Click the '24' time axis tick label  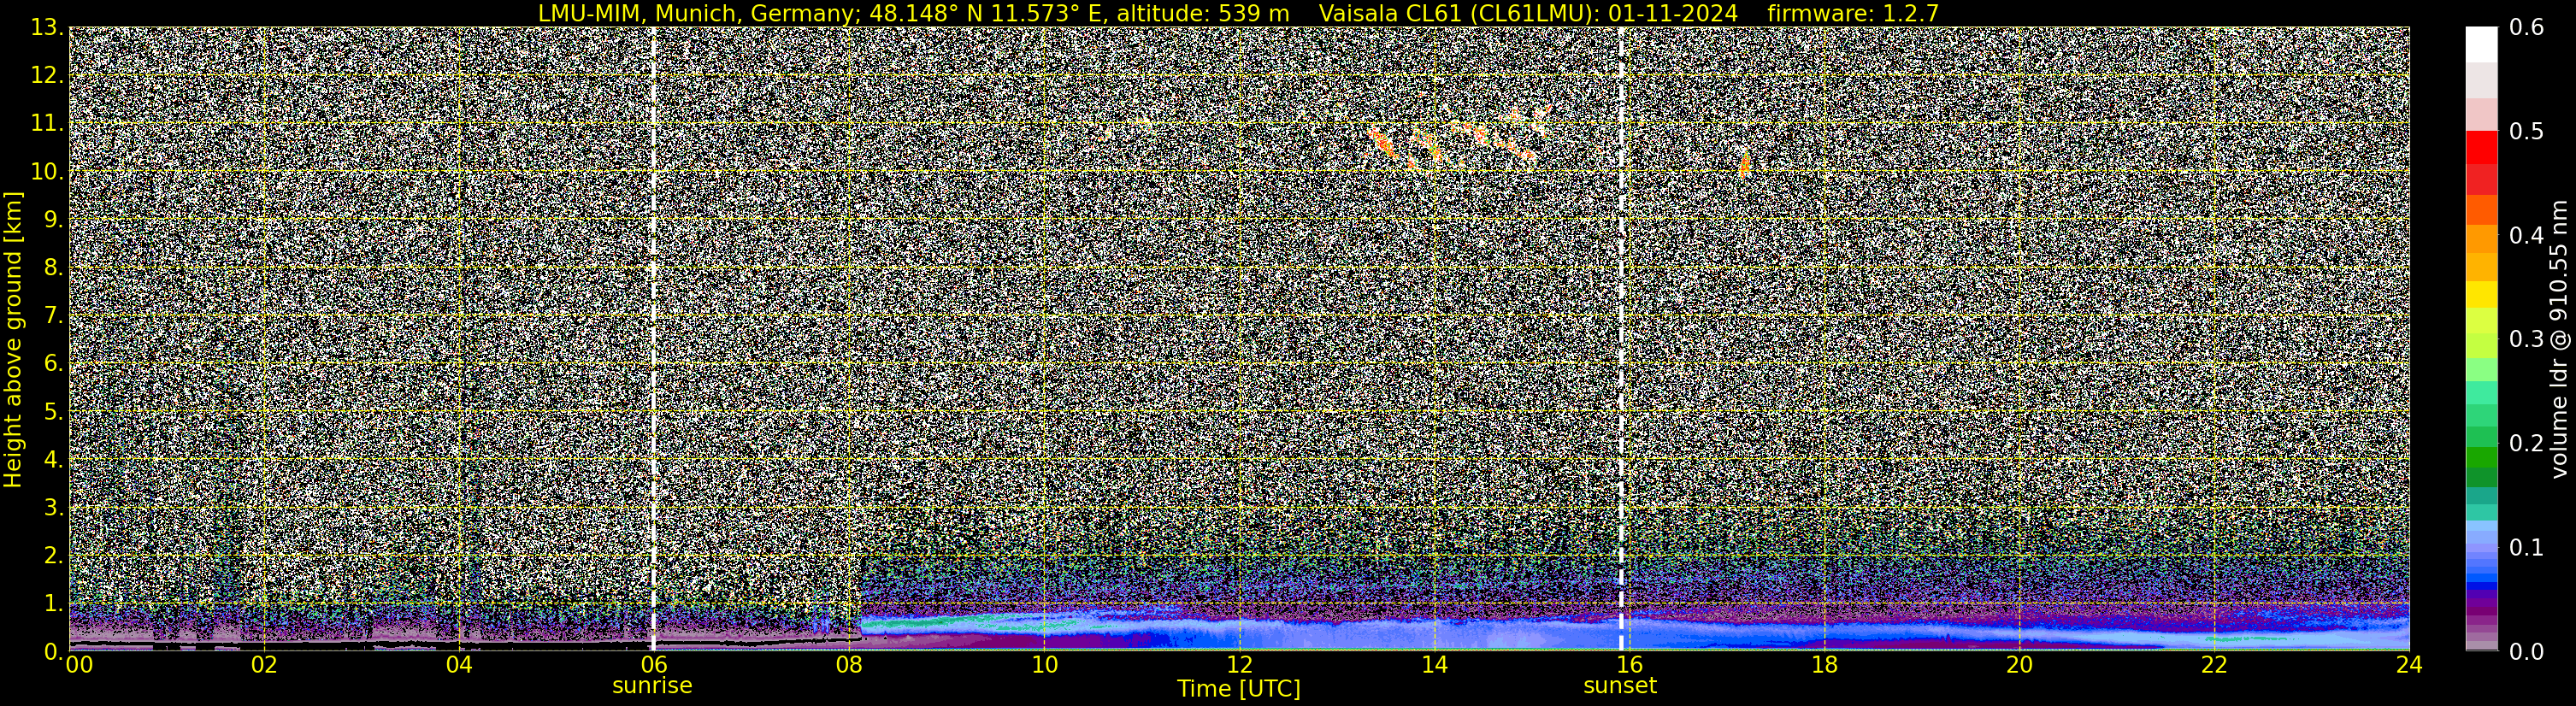2409,665
